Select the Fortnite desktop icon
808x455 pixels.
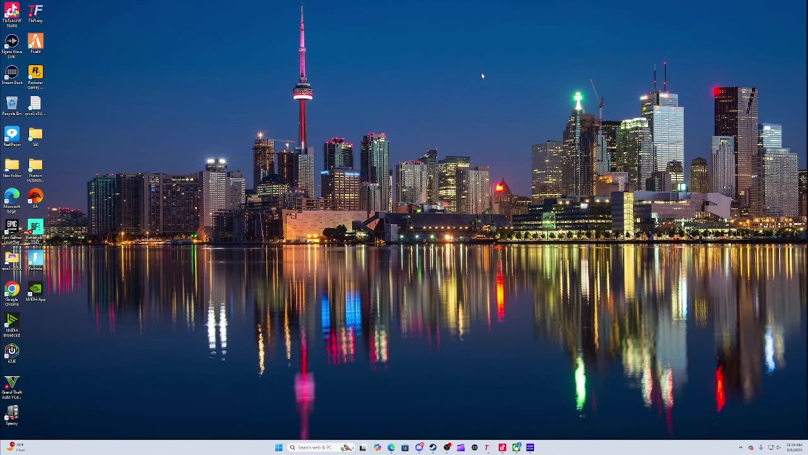[35, 260]
